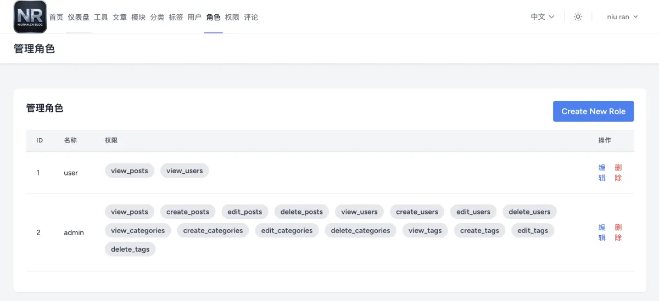Expand the niu ran user menu
The image size is (659, 301).
click(622, 17)
